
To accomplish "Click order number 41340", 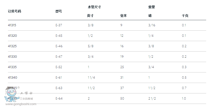I will [13, 78].
